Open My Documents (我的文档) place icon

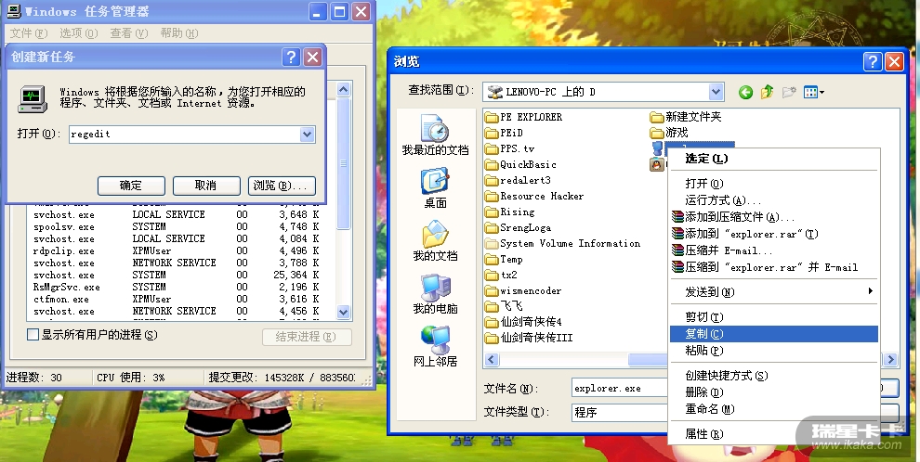(x=435, y=240)
